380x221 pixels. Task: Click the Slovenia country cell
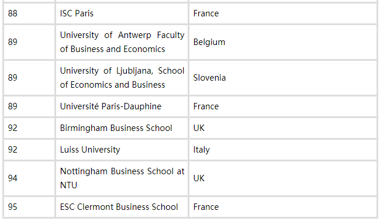coord(283,78)
